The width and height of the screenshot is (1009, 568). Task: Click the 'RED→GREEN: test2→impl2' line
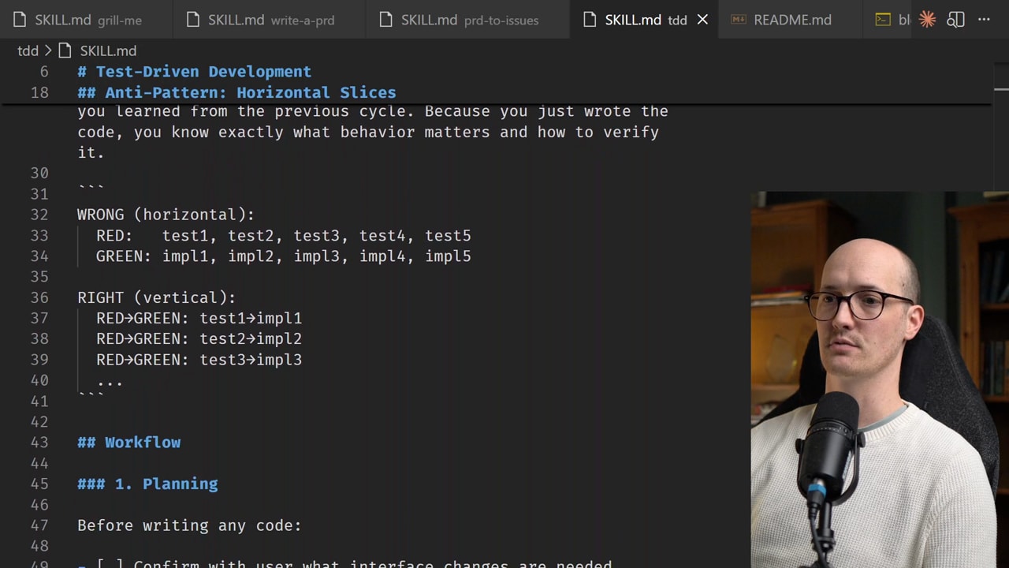(x=199, y=338)
